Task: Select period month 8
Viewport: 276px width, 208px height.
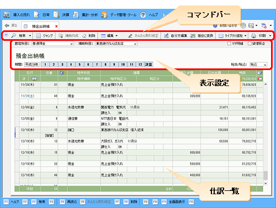Action: (105, 65)
